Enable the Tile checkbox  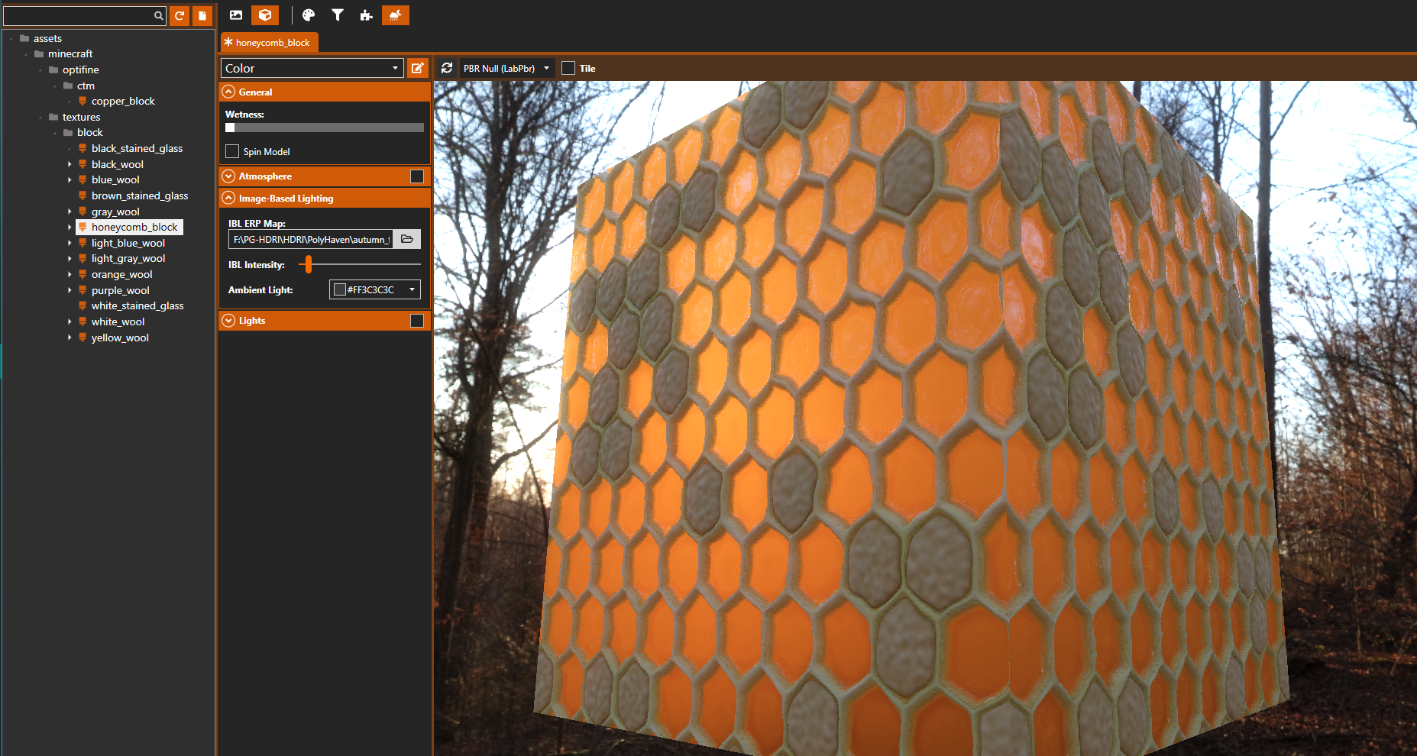(568, 68)
